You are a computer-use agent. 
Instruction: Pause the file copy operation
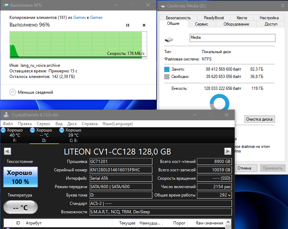(x=128, y=25)
